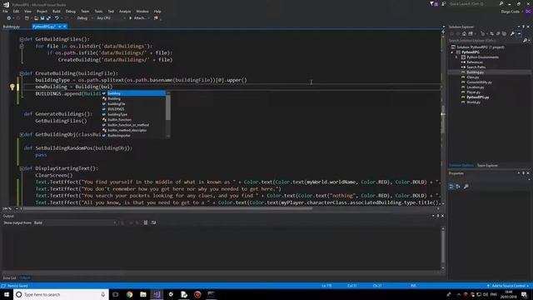The width and height of the screenshot is (533, 300).
Task: Open File Explorer from the taskbar
Action: [143, 294]
